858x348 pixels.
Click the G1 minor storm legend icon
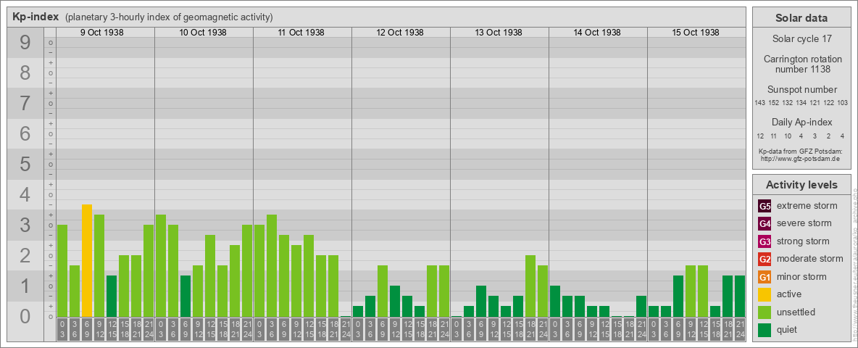coord(765,277)
